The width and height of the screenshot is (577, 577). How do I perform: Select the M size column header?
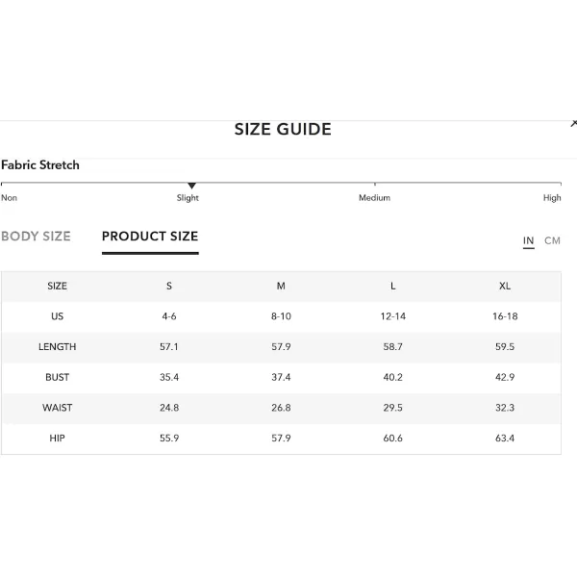281,286
